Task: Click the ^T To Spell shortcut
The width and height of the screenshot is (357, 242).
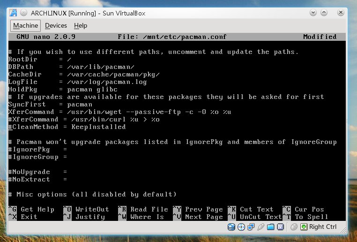Action: pyautogui.click(x=305, y=217)
